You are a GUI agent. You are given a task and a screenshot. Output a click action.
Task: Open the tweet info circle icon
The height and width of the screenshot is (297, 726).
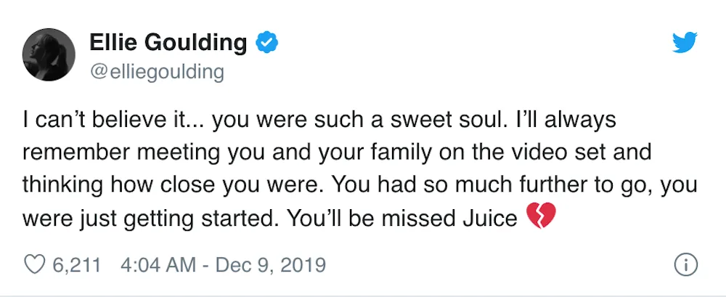(x=685, y=265)
